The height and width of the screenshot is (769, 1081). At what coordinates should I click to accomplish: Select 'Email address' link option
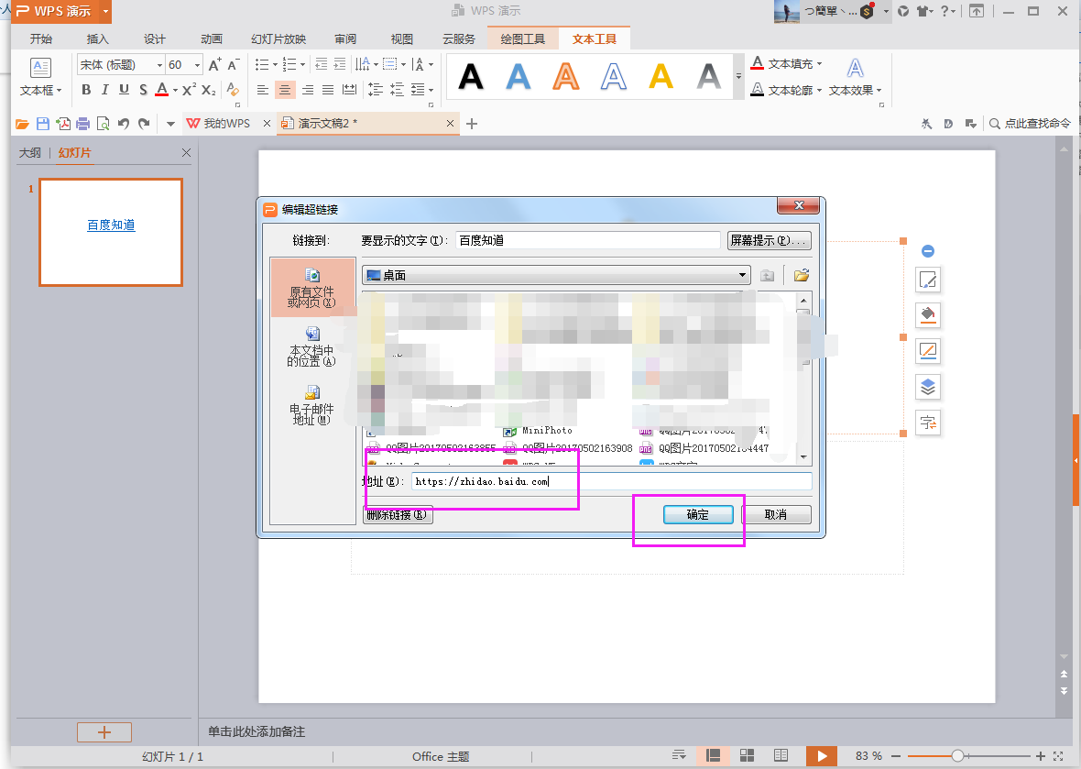click(312, 405)
